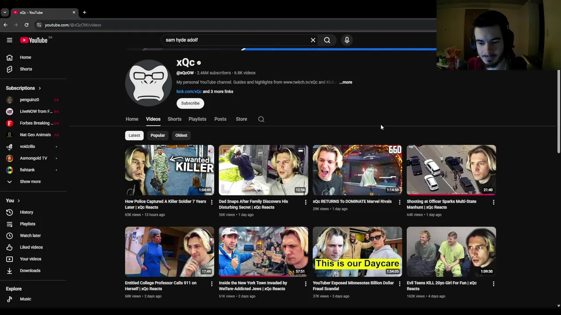
Task: Start voice search with microphone
Action: pyautogui.click(x=347, y=40)
